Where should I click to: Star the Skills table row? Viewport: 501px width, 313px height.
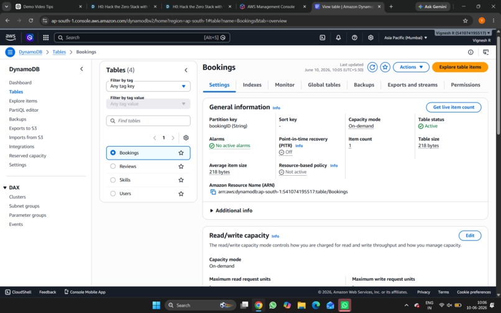[181, 180]
